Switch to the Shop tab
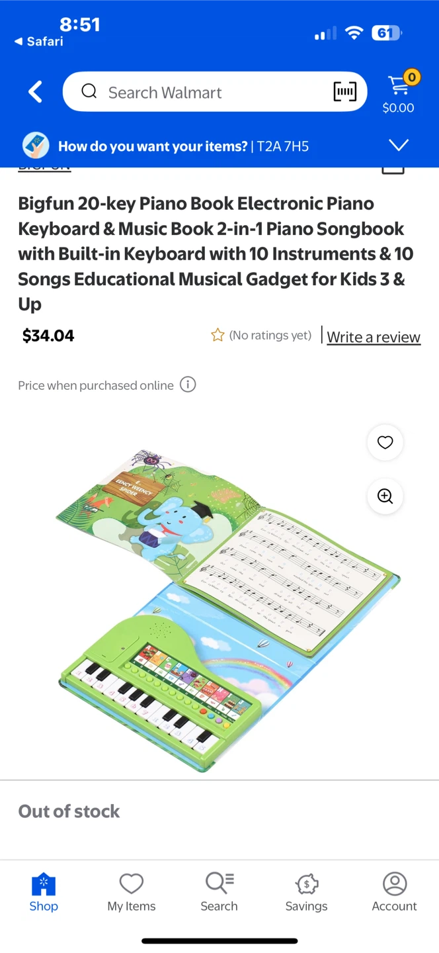This screenshot has width=439, height=953. 44,892
